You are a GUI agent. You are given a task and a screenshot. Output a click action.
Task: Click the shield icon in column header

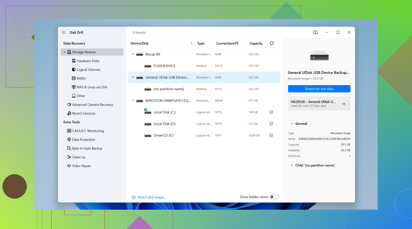pos(272,43)
